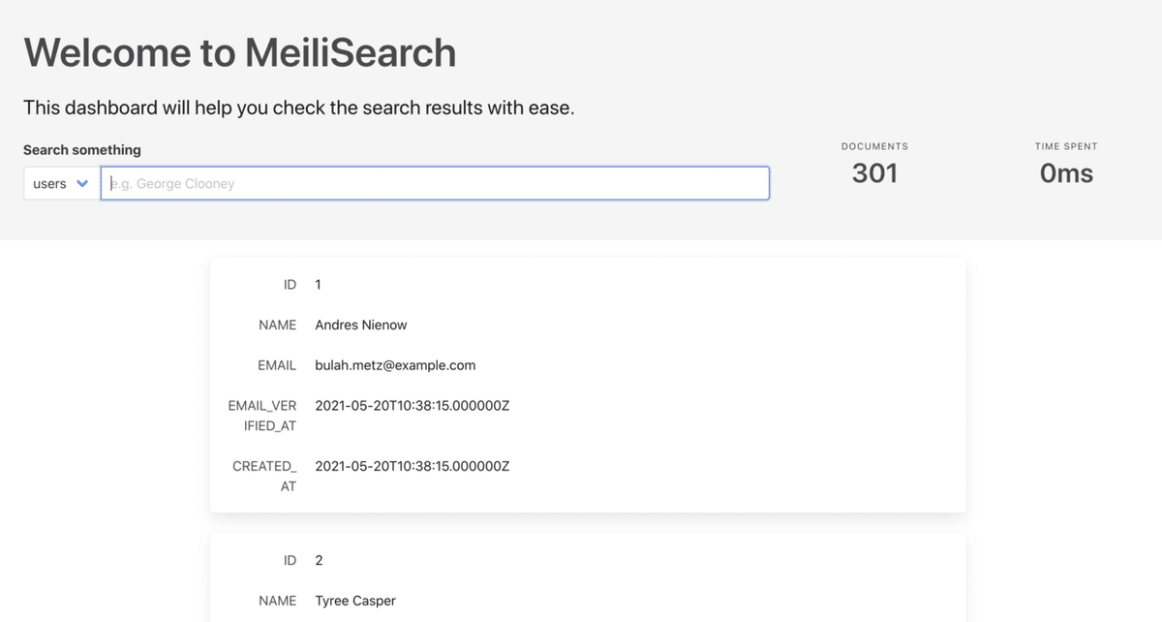Click the DOCUMENTS stat label
Viewport: 1162px width, 622px height.
[874, 146]
